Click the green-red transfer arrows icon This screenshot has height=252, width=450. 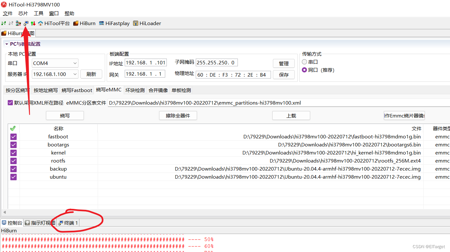pyautogui.click(x=33, y=23)
